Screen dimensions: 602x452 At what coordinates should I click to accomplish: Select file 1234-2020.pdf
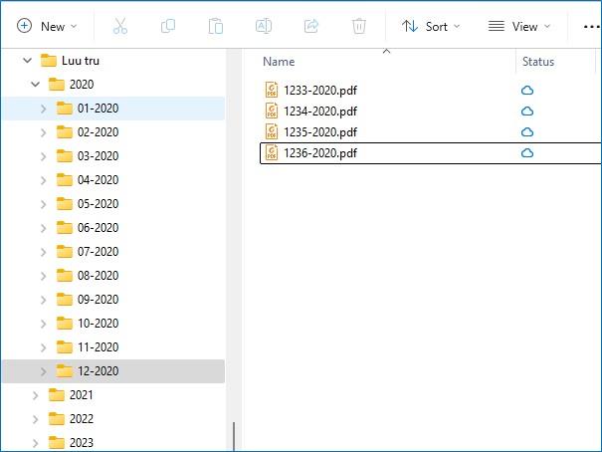pyautogui.click(x=319, y=111)
